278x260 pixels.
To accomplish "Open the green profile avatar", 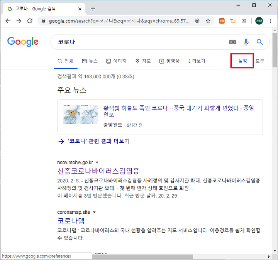I will click(x=259, y=21).
